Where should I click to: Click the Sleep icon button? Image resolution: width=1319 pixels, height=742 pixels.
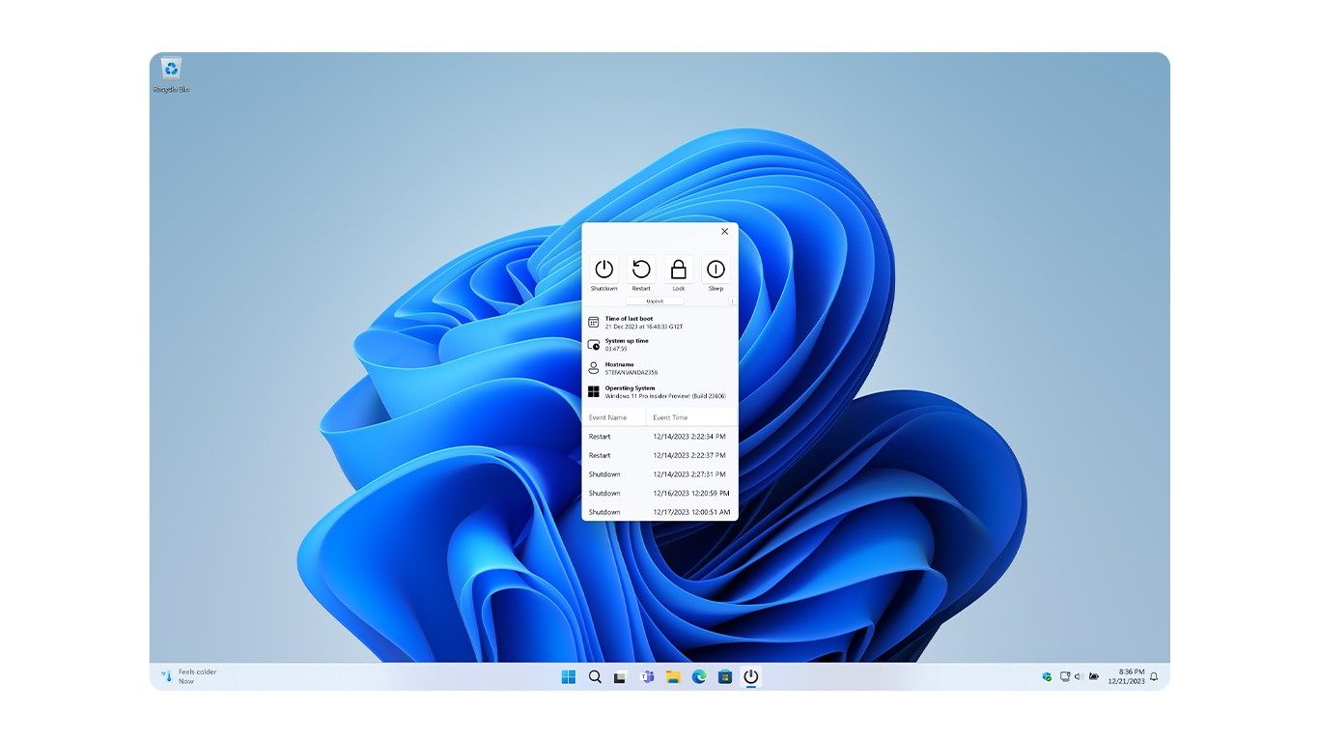coord(716,270)
